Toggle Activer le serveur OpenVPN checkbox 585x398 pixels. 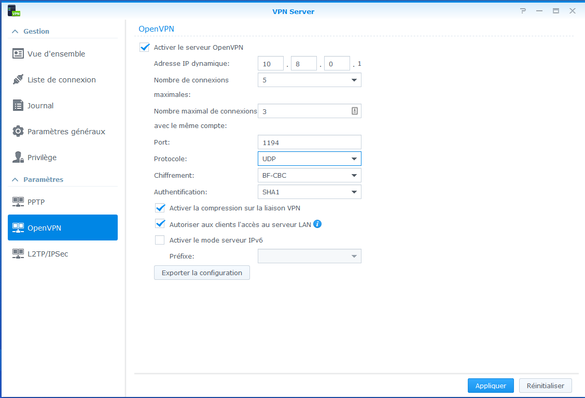[x=144, y=47]
